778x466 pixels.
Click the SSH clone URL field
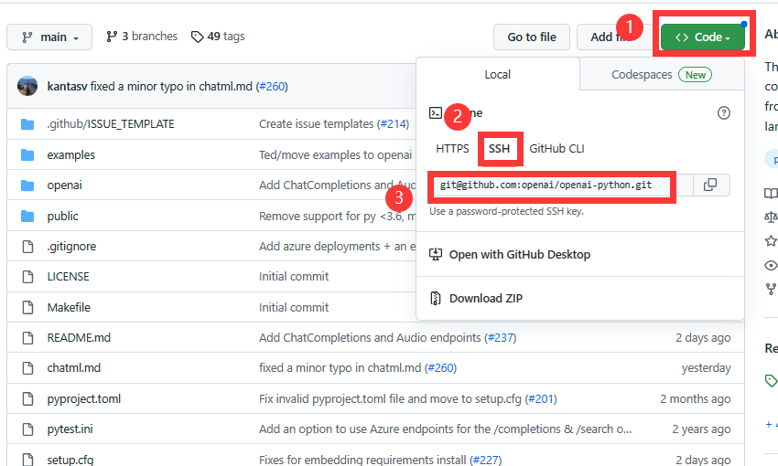pos(559,185)
